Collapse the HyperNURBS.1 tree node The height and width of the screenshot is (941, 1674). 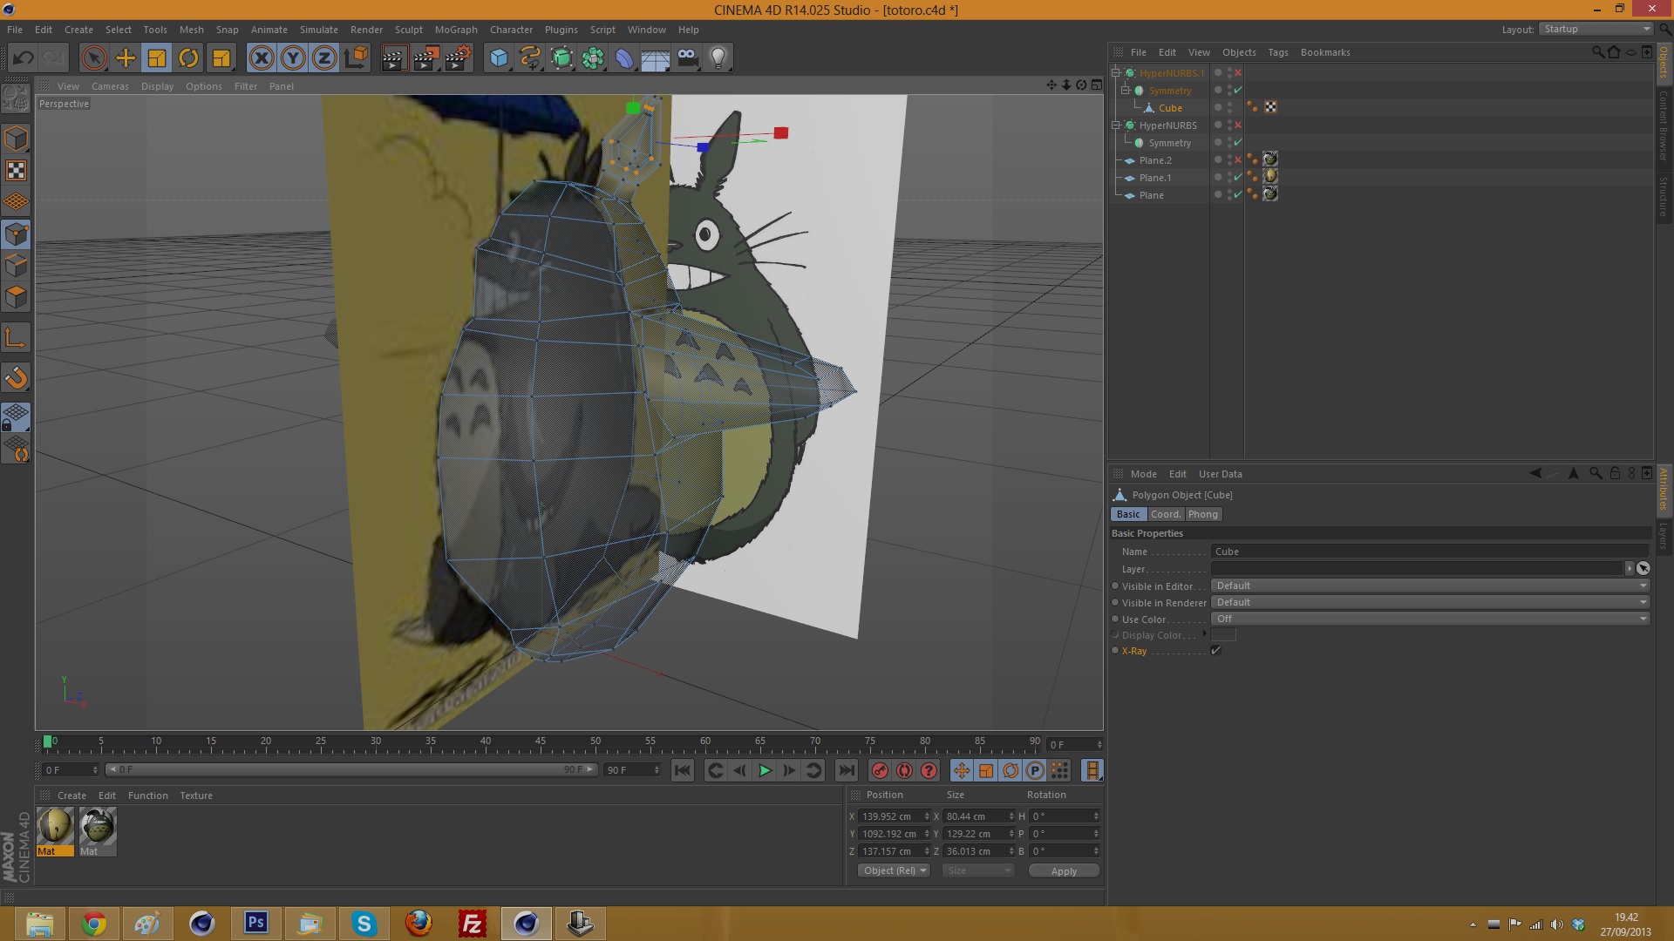tap(1116, 73)
